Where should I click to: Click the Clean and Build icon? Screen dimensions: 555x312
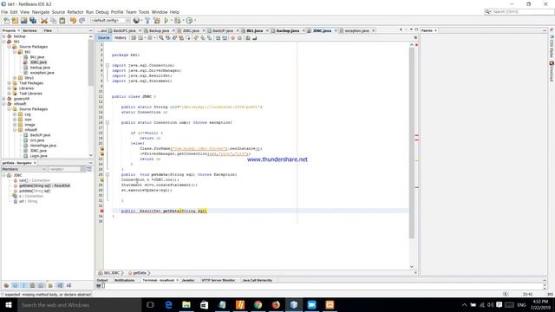click(x=157, y=21)
